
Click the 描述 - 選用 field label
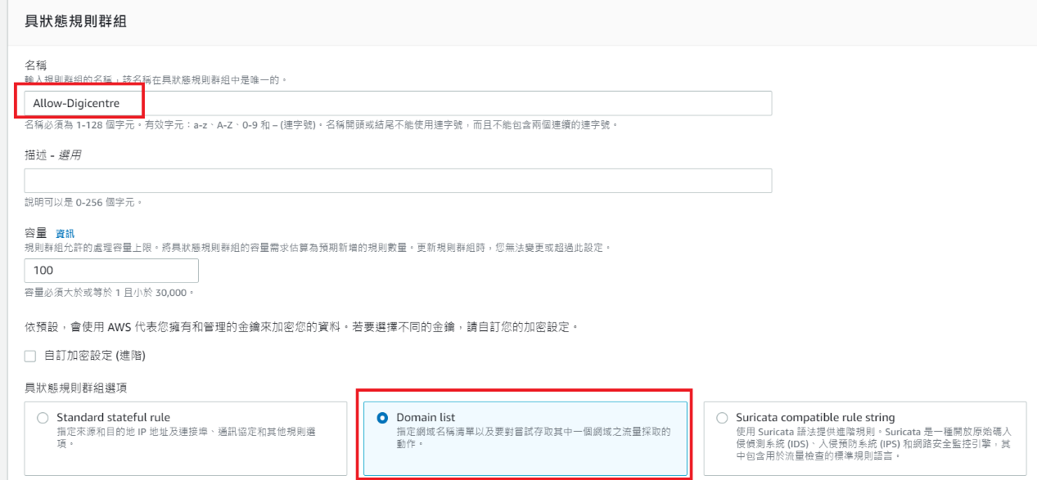tap(53, 155)
